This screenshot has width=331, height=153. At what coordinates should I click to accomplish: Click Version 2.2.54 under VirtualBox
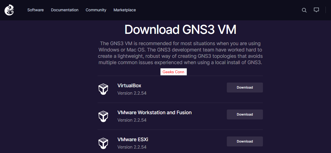click(132, 93)
